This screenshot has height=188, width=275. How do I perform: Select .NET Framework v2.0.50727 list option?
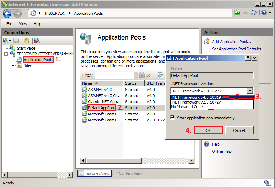click(x=212, y=102)
